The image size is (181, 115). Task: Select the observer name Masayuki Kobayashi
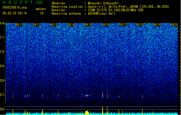(x=103, y=3)
